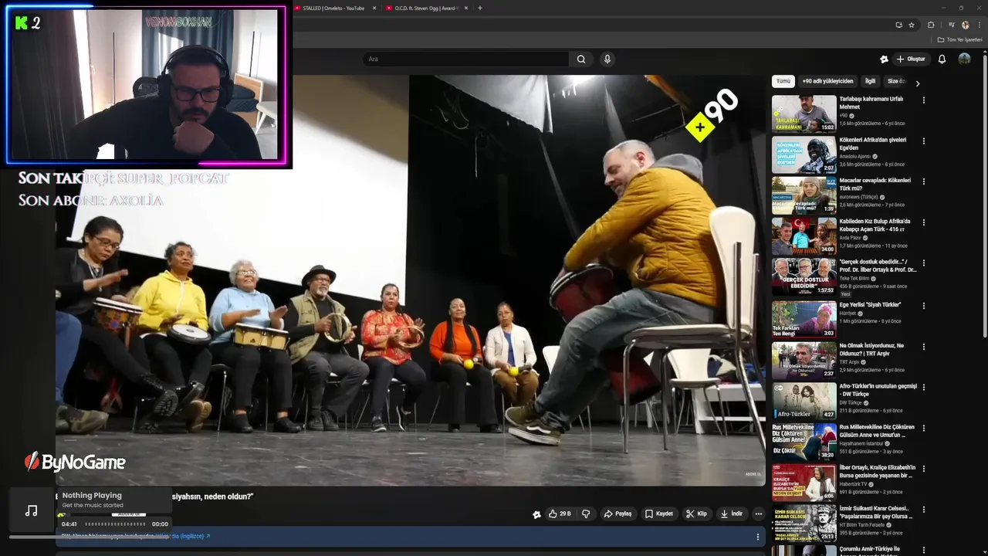
Task: Start voice search with the microphone icon
Action: click(607, 59)
